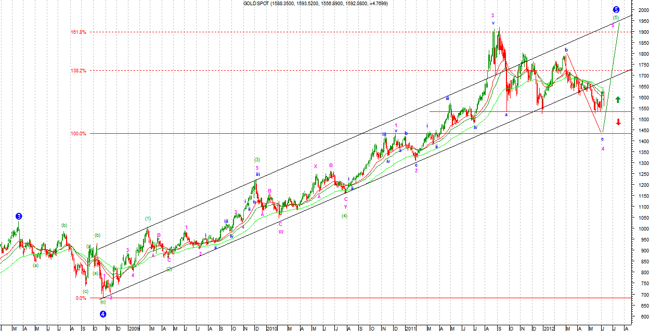Click the 2010 year label on time axis
The width and height of the screenshot is (650, 331).
[x=272, y=328]
